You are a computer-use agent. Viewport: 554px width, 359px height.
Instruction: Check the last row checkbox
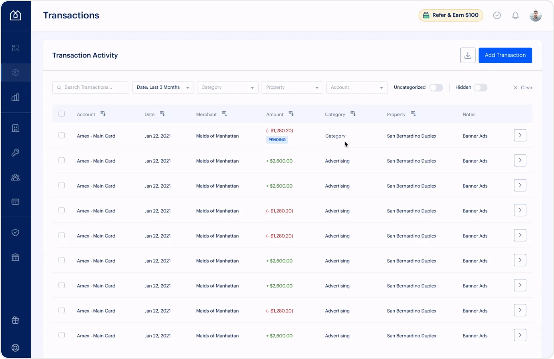coord(61,335)
